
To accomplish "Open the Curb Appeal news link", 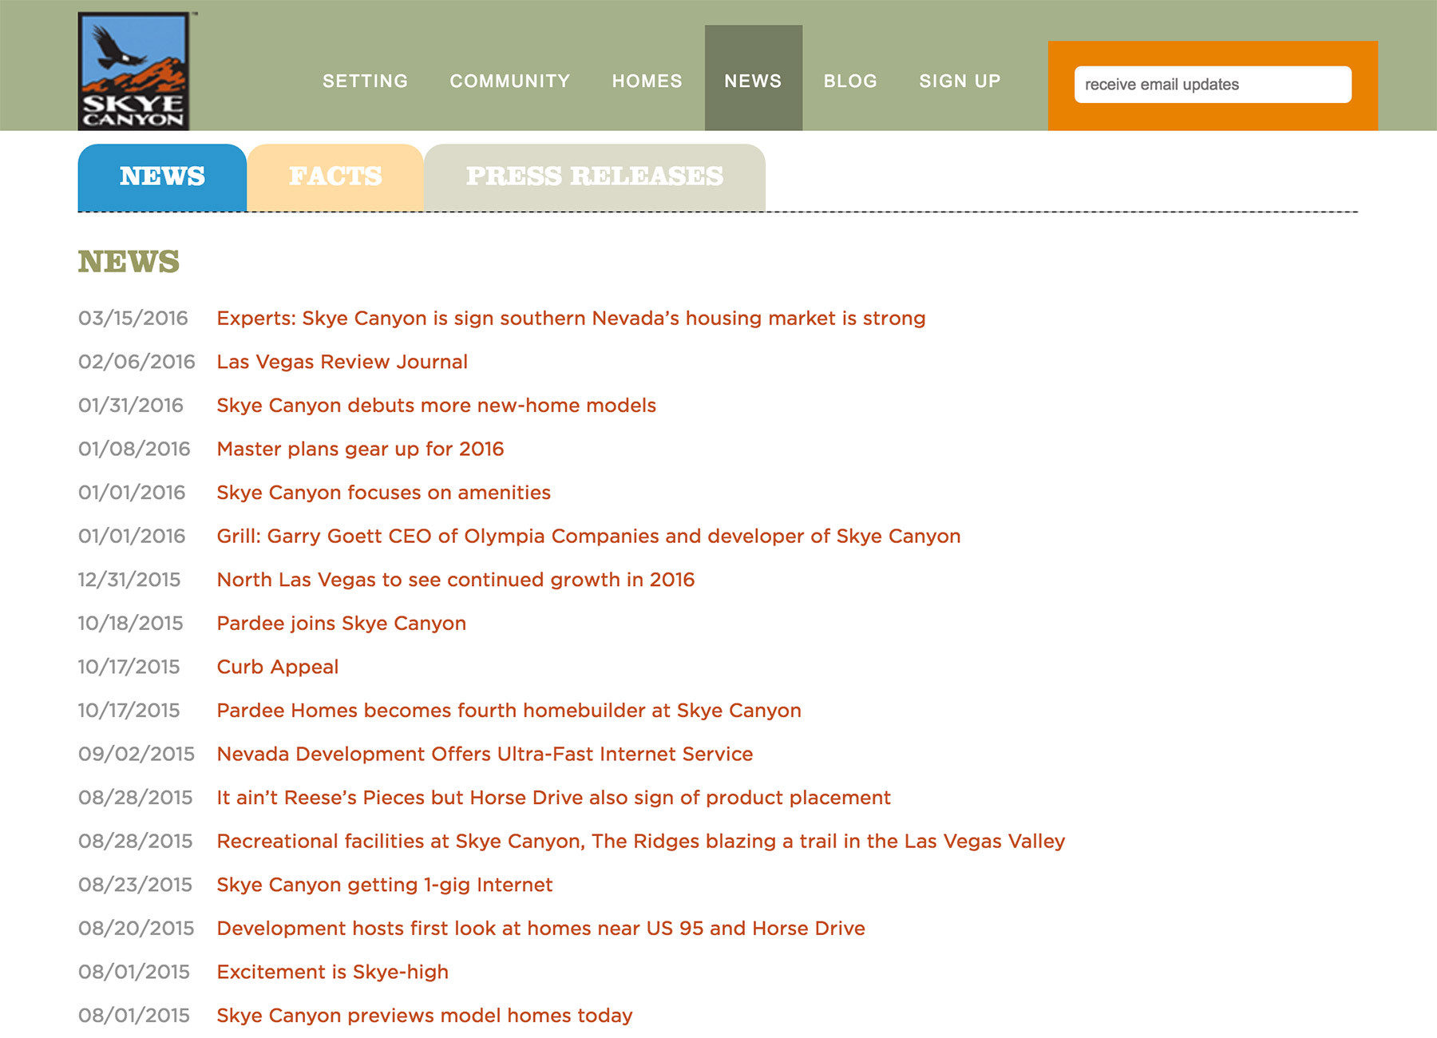I will click(x=277, y=667).
